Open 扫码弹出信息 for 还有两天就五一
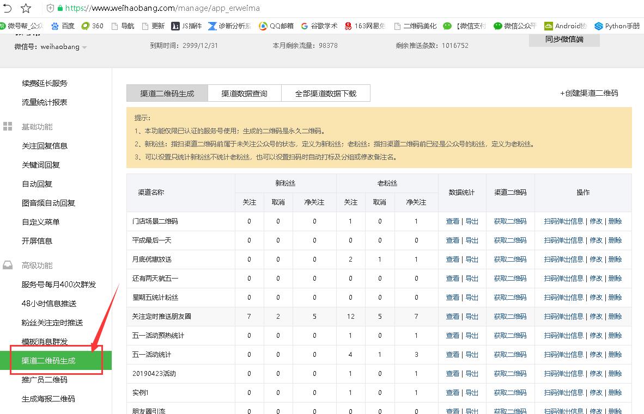 pyautogui.click(x=563, y=279)
